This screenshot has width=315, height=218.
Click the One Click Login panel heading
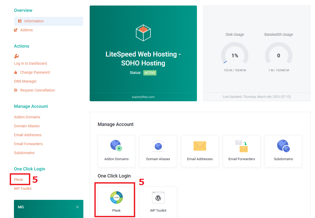coord(114,176)
